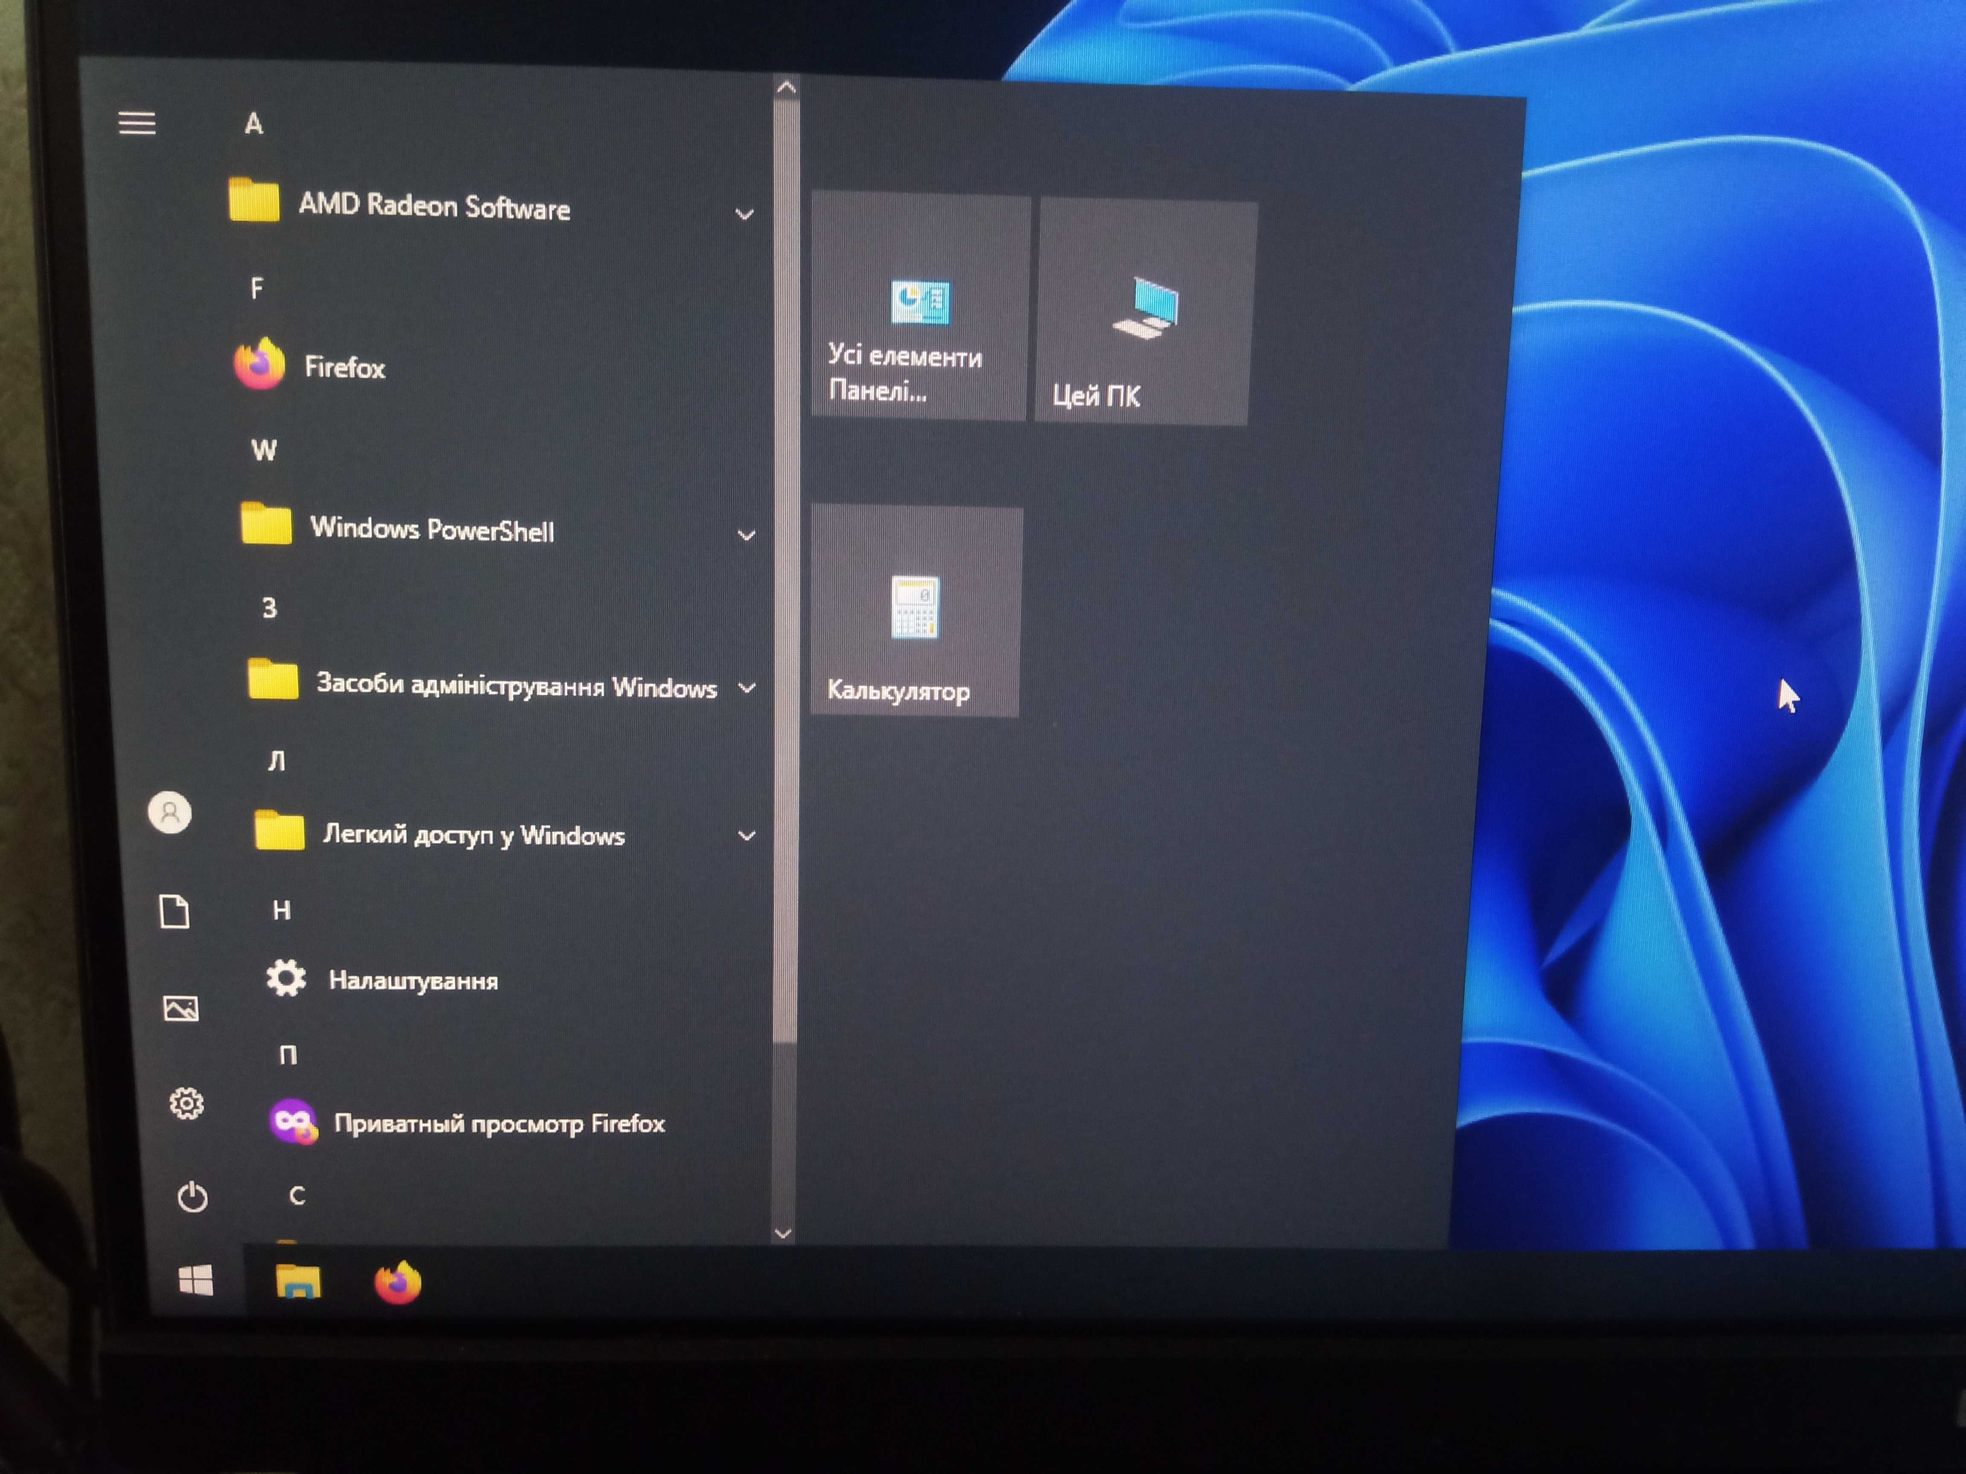The image size is (1966, 1474).
Task: Expand the Windows PowerShell folder
Action: tap(498, 530)
